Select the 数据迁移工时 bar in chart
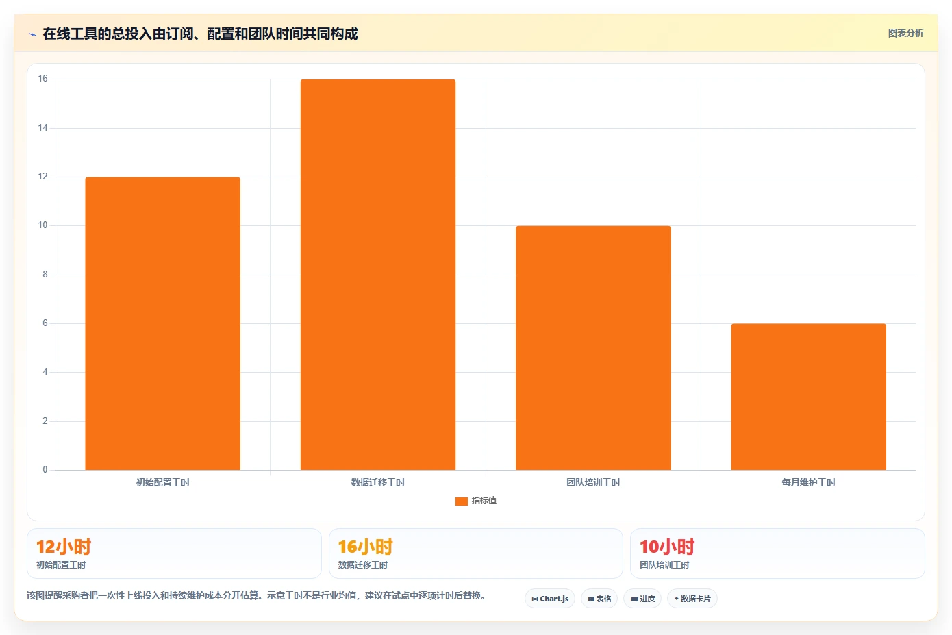Viewport: 952px width, 635px height. coord(378,275)
